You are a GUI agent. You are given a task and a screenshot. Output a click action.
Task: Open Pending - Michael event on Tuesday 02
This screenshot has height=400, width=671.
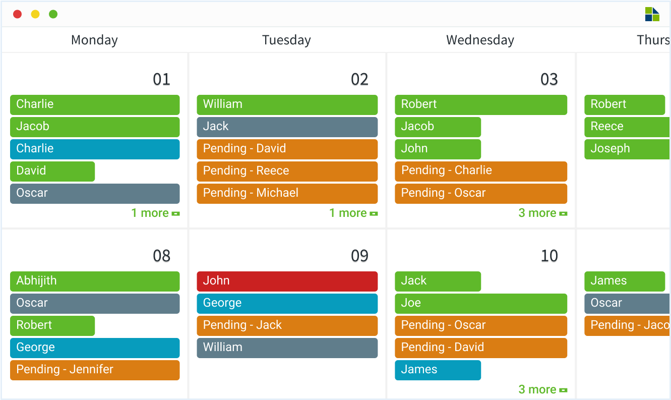tap(287, 194)
